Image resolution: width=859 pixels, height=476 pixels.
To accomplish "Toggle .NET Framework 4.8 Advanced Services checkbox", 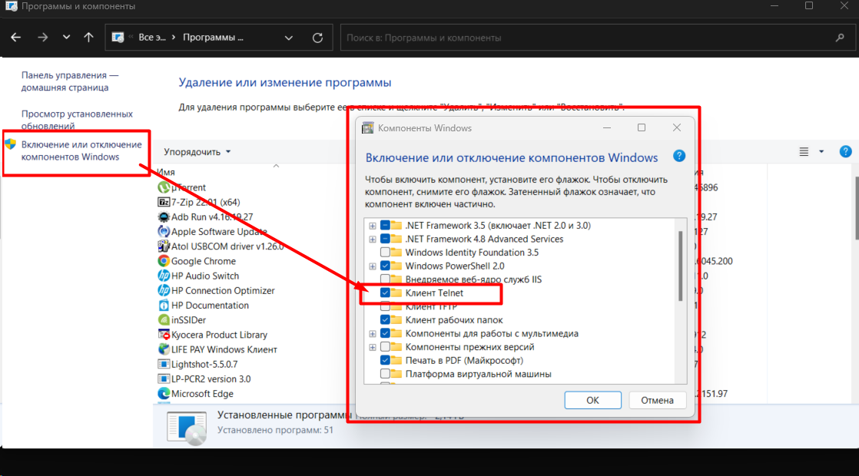I will pos(385,239).
